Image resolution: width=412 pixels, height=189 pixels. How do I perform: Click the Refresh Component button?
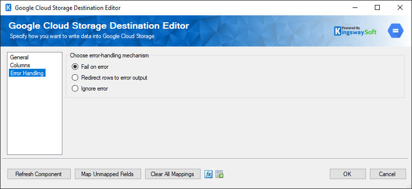(39, 174)
